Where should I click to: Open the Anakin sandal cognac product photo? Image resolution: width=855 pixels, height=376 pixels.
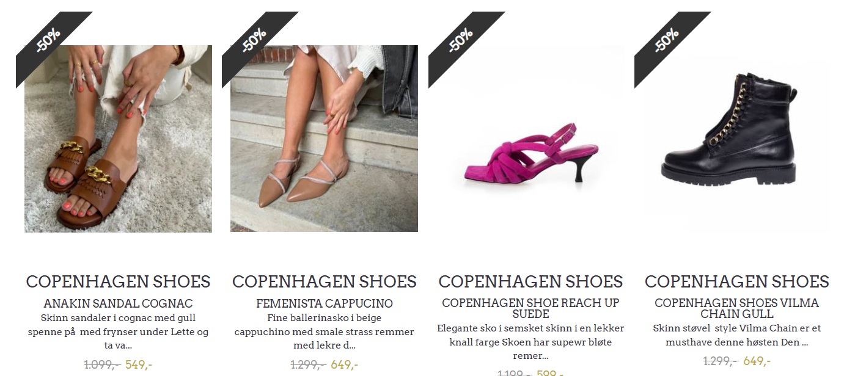point(118,139)
